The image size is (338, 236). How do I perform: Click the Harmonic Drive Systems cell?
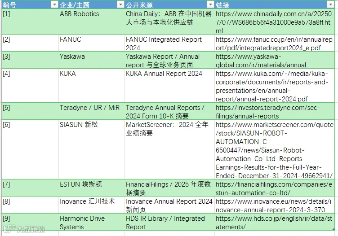click(91, 222)
